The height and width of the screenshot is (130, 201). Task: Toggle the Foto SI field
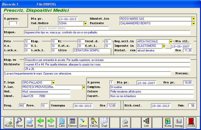27,41
